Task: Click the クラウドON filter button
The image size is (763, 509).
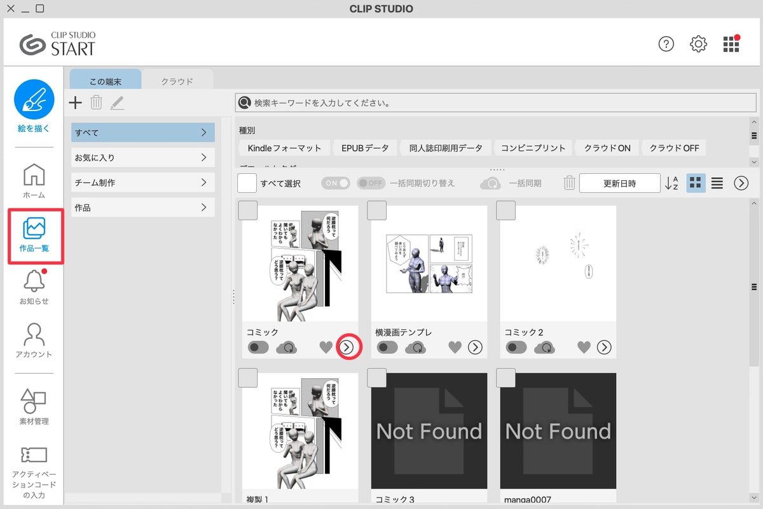Action: pyautogui.click(x=607, y=148)
